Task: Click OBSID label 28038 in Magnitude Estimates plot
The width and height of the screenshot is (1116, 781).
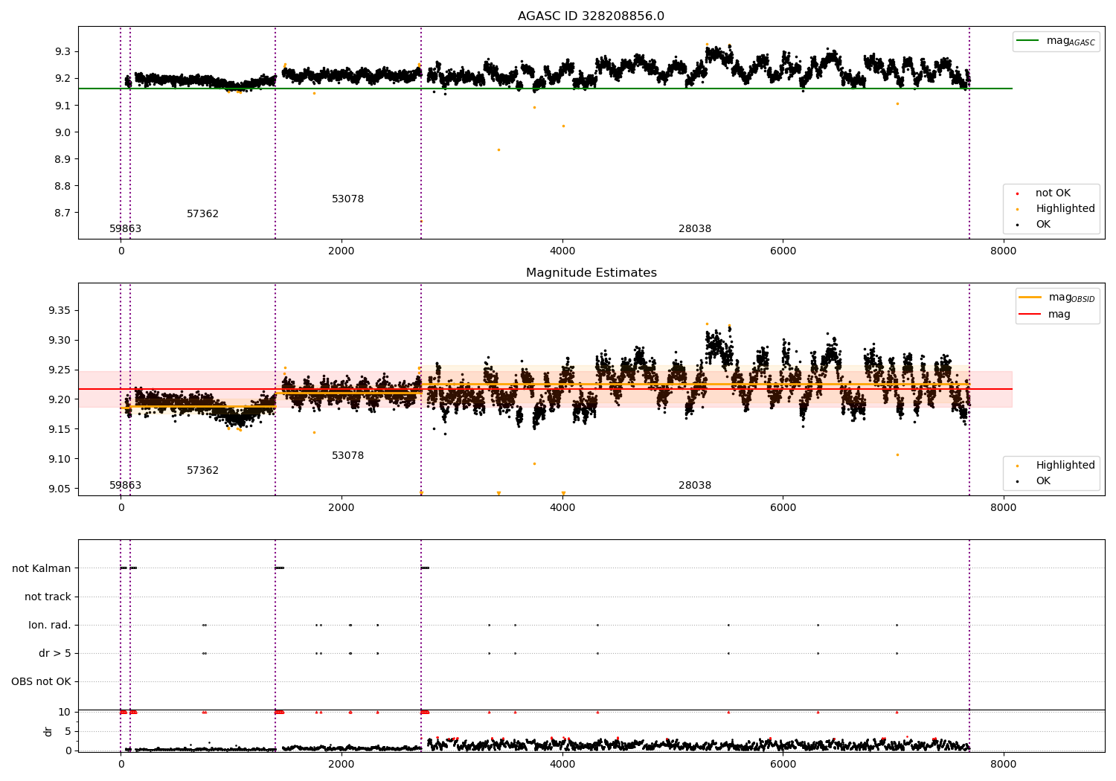Action: (x=695, y=486)
